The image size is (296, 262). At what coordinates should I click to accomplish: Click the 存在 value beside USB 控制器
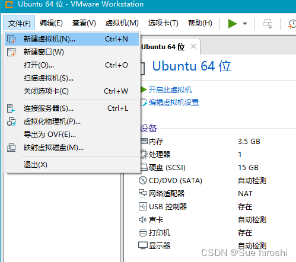pyautogui.click(x=245, y=207)
